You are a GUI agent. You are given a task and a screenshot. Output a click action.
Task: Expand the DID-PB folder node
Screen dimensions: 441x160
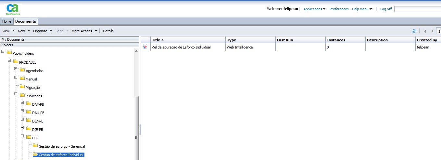tap(22, 119)
